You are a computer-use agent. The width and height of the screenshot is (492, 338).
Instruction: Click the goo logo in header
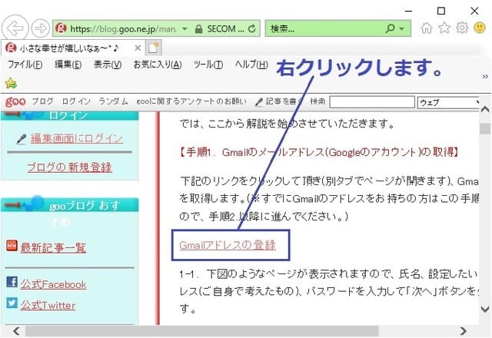[15, 101]
